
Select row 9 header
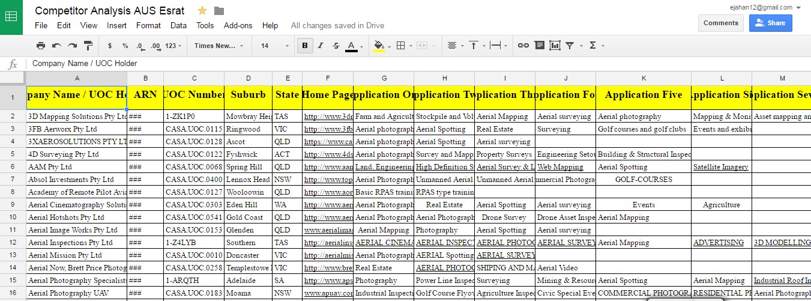pyautogui.click(x=13, y=205)
